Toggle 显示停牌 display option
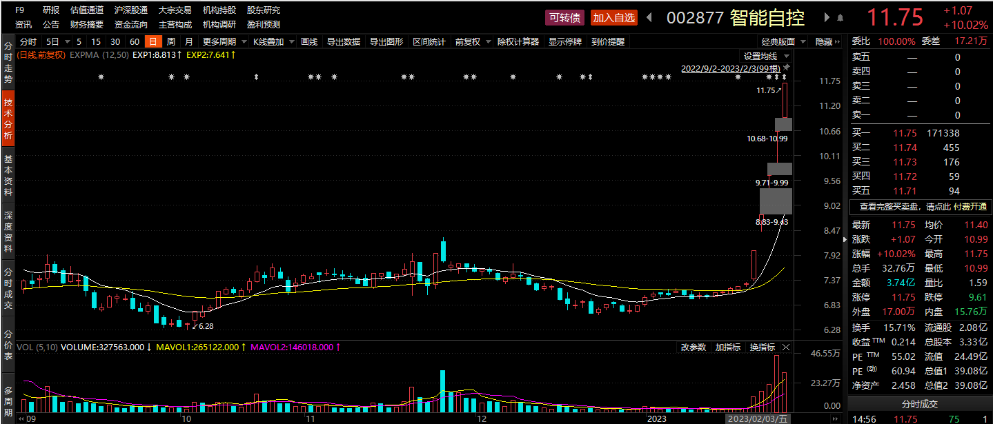The width and height of the screenshot is (993, 424). [x=565, y=41]
